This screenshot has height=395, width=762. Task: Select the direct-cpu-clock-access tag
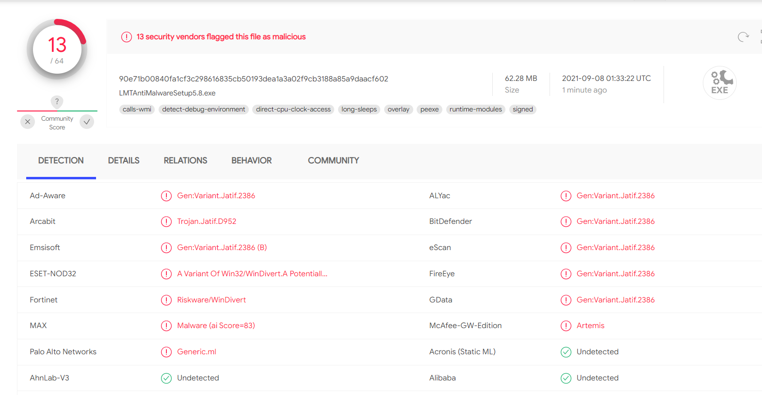(x=293, y=110)
